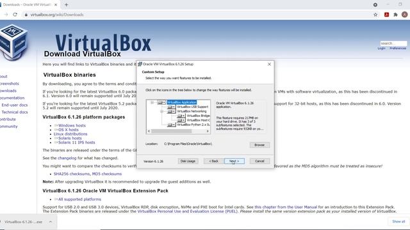This screenshot has height=230, width=410.
Task: Go Back in the setup wizard
Action: tap(213, 161)
